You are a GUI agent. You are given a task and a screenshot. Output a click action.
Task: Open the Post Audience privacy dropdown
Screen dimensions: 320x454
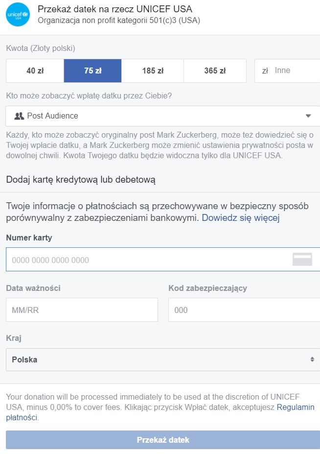tap(163, 116)
